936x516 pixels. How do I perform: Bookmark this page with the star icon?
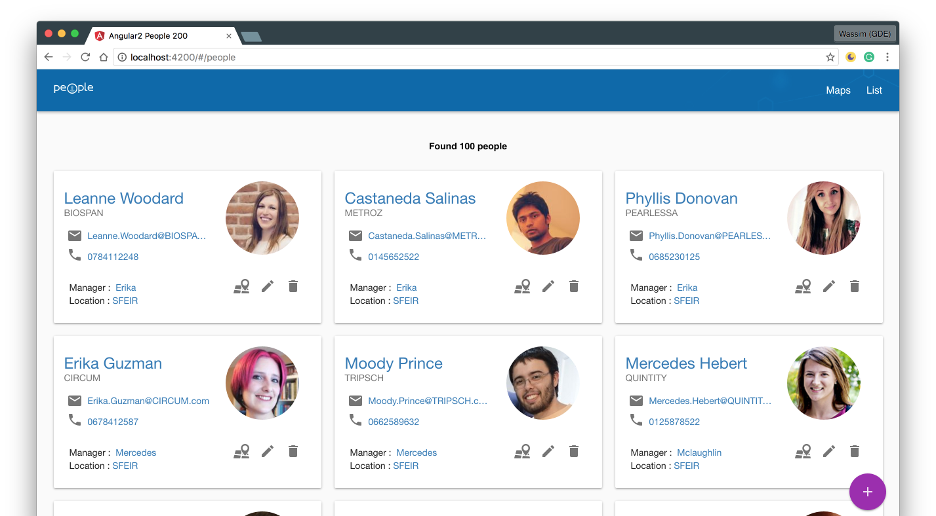(x=830, y=57)
